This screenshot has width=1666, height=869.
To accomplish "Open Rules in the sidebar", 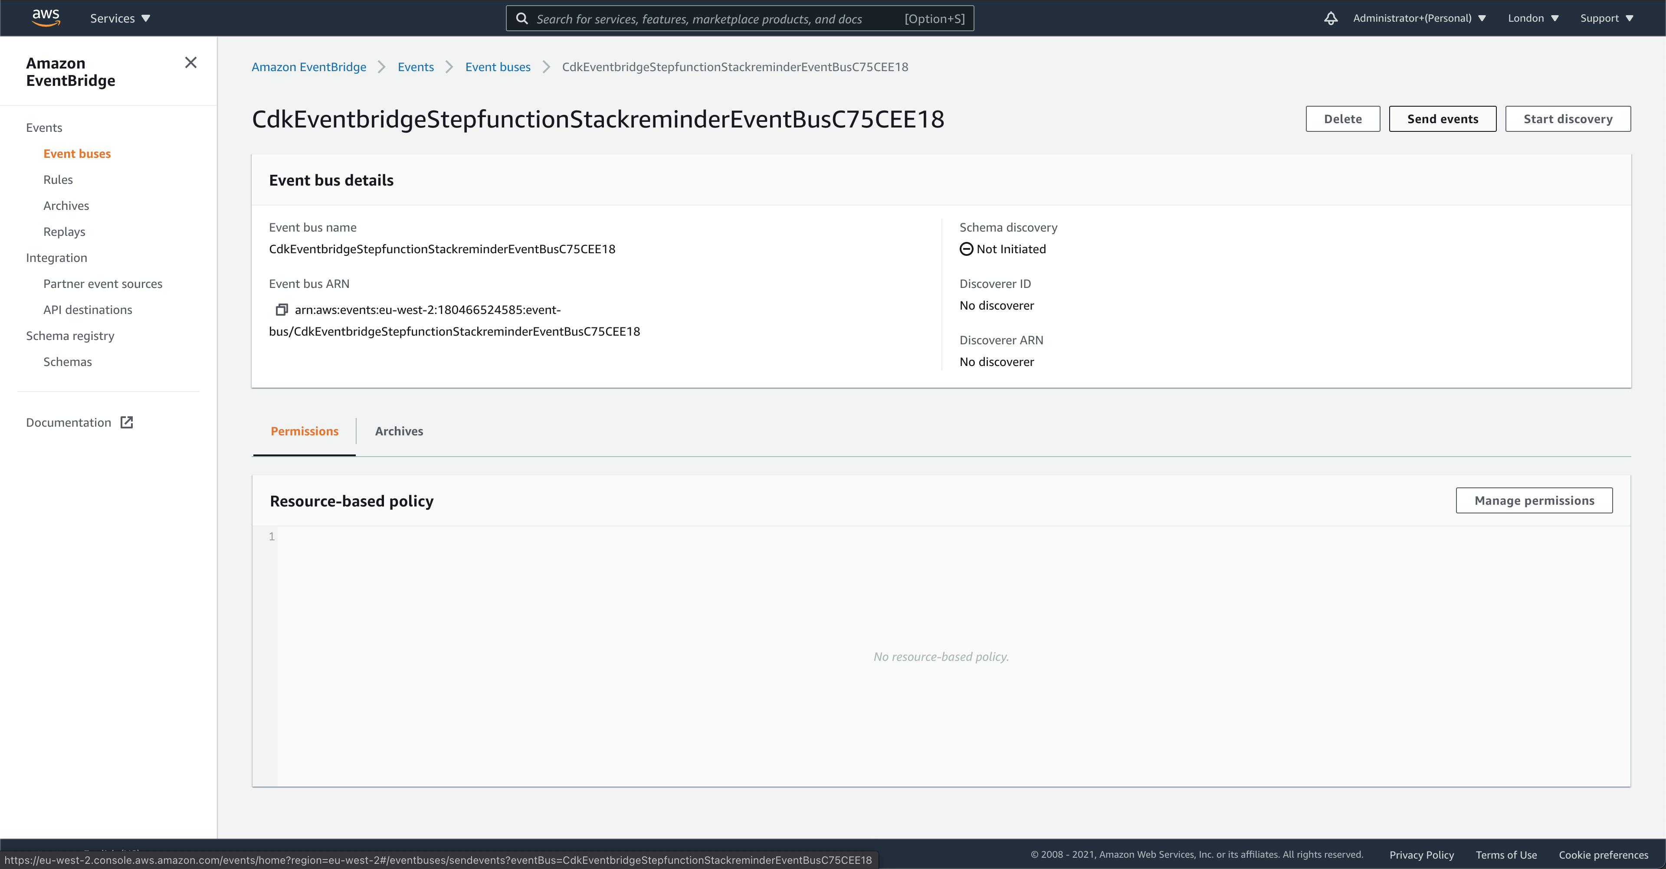I will pos(58,180).
